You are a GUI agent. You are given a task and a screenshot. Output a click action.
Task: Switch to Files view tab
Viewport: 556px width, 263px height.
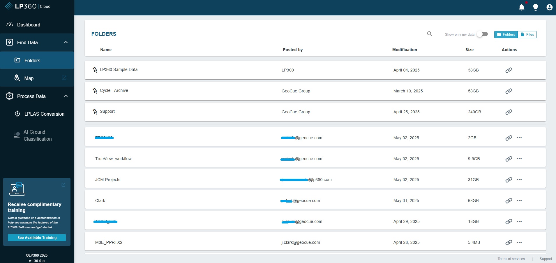(527, 35)
